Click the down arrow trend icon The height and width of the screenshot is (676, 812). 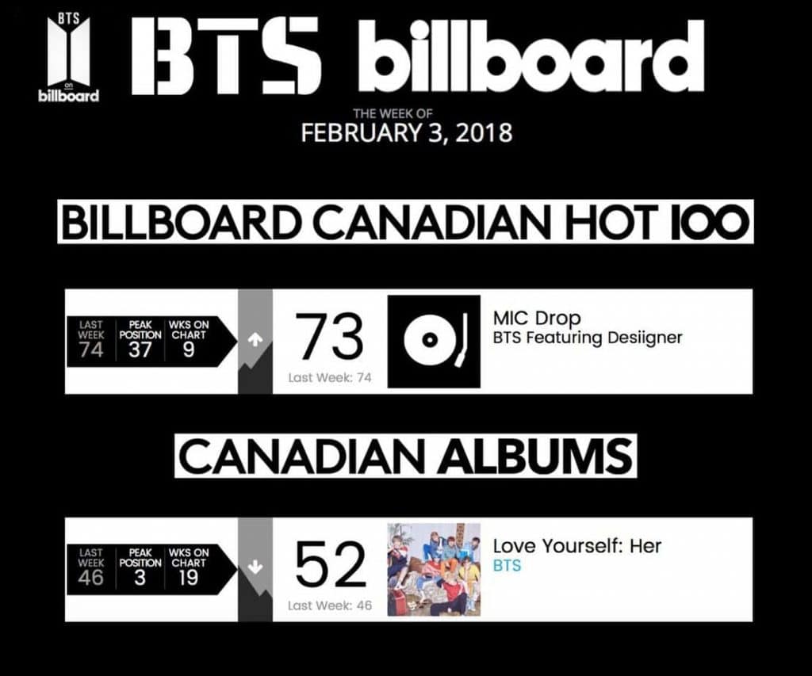255,567
